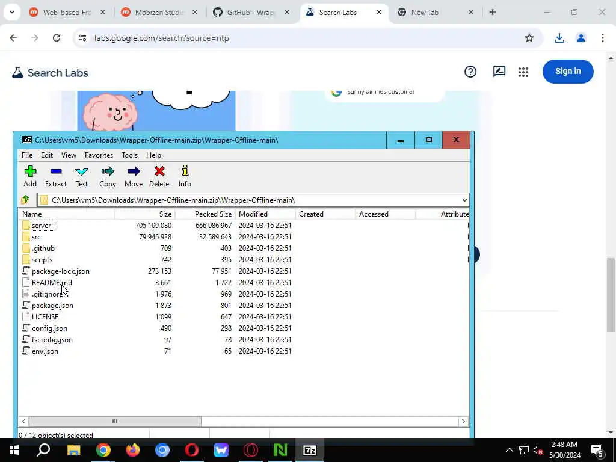Viewport: 616px width, 462px height.
Task: Go up one folder level in 7-Zip
Action: (x=25, y=200)
